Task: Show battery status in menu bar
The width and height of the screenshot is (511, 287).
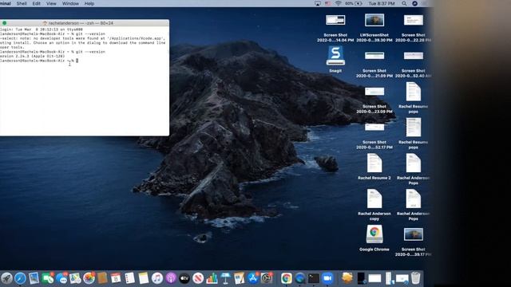Action: [354, 3]
